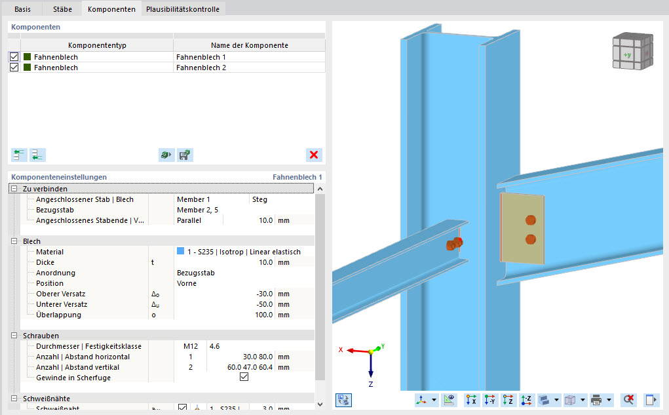
Task: Set the view in X direction
Action: pos(471,400)
